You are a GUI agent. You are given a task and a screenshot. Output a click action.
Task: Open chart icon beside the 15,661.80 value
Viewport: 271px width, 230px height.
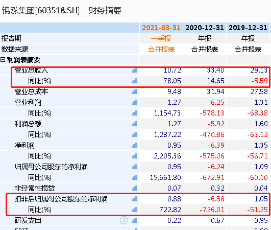click(x=134, y=177)
